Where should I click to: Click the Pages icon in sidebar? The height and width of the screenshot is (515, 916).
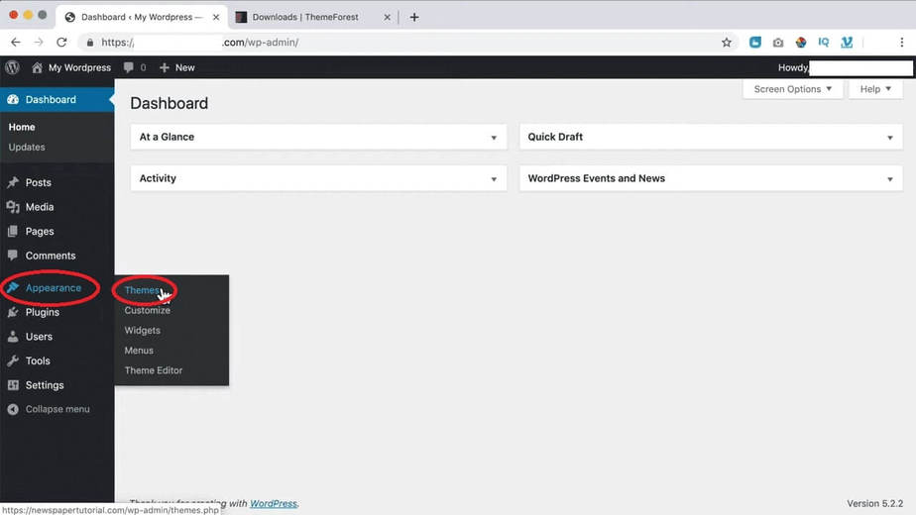tap(13, 231)
